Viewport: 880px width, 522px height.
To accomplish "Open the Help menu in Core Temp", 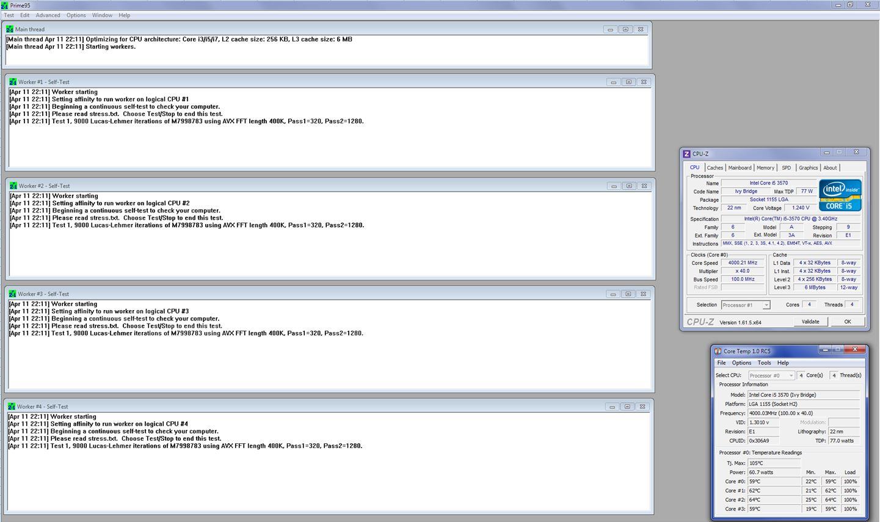I will click(783, 363).
